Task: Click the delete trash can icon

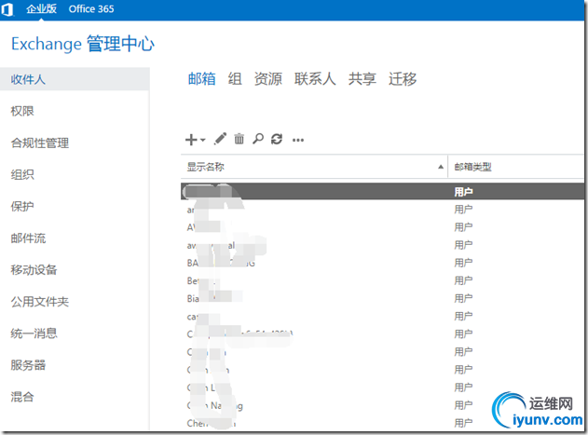Action: coord(239,139)
